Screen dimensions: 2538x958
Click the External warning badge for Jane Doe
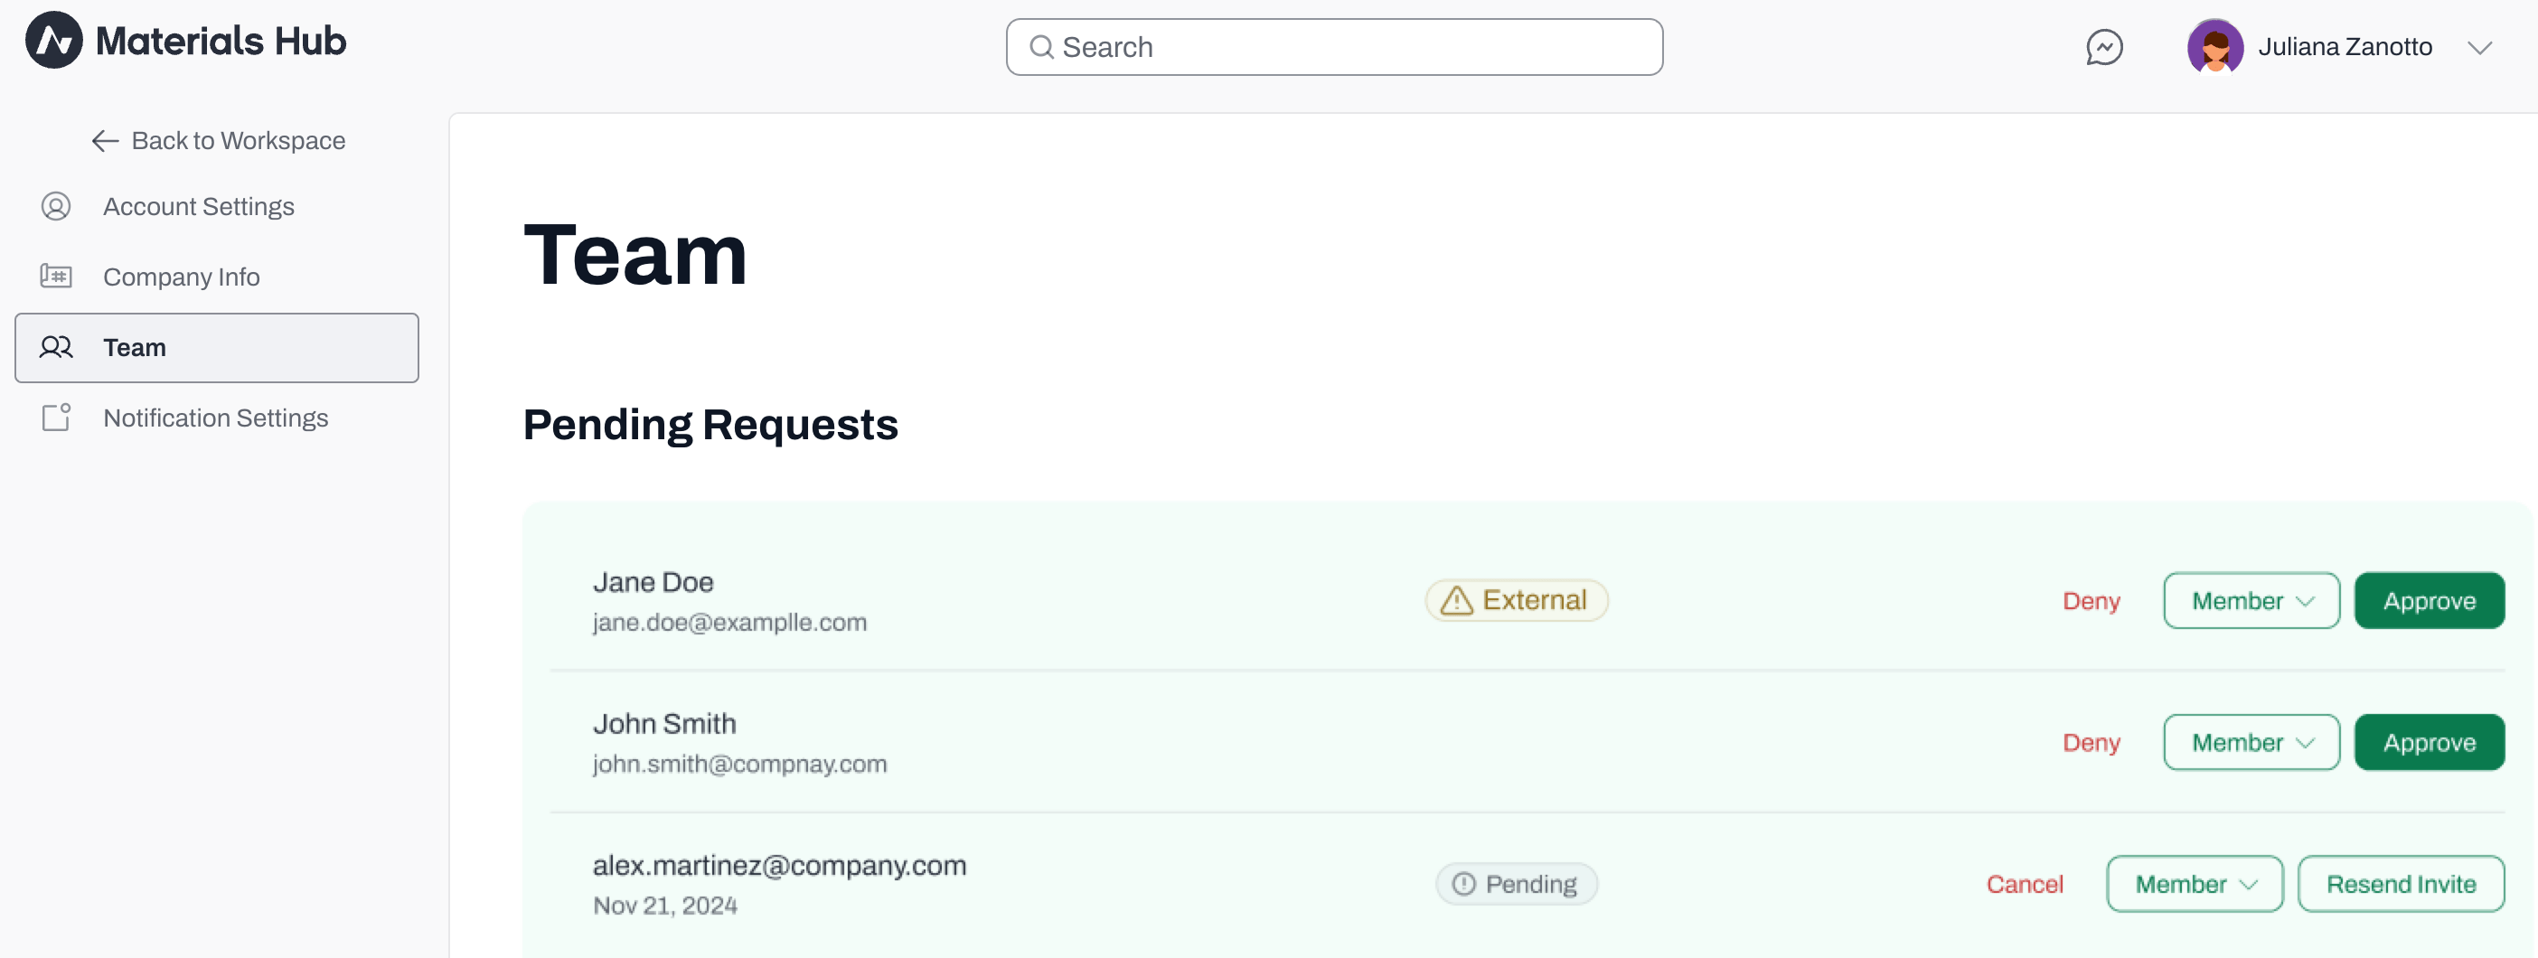pyautogui.click(x=1517, y=600)
